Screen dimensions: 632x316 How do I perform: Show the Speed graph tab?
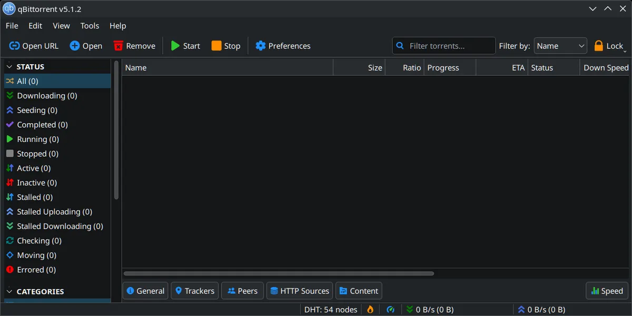pos(607,291)
